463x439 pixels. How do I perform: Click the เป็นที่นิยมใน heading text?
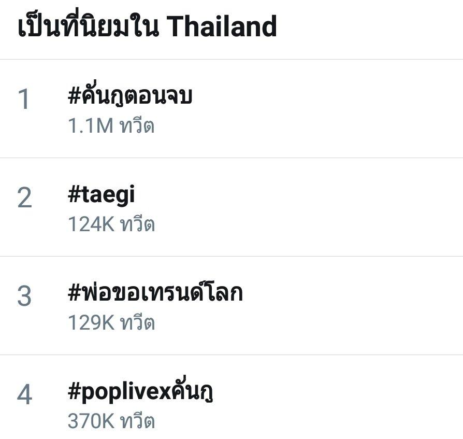tap(88, 25)
